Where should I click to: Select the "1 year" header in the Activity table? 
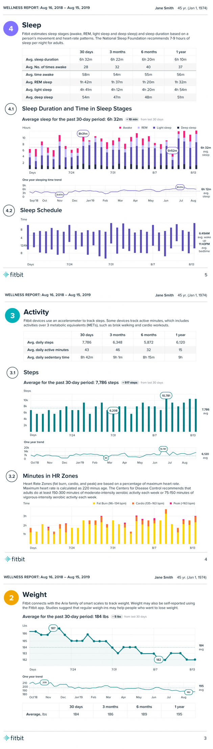[x=180, y=335]
